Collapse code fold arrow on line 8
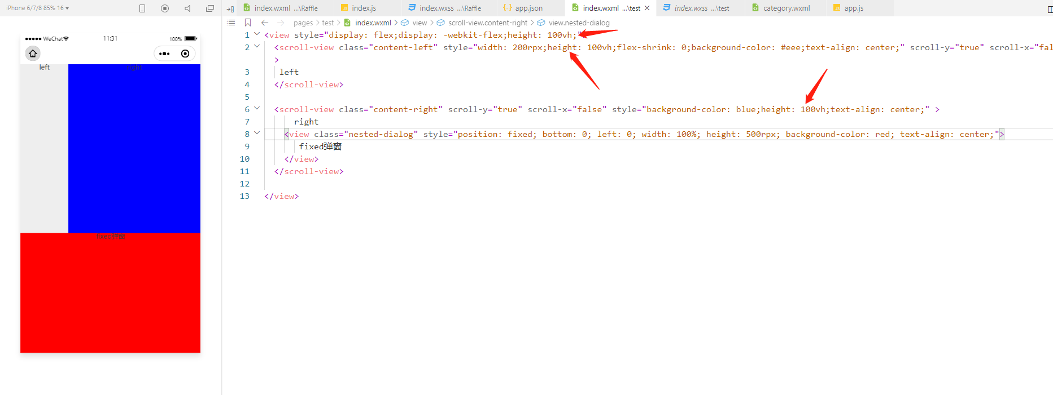 click(x=257, y=133)
